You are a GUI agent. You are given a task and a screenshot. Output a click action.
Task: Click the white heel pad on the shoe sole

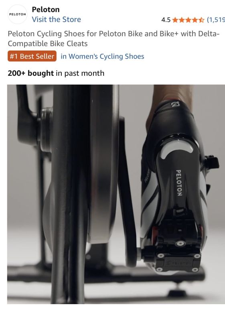tap(177, 150)
